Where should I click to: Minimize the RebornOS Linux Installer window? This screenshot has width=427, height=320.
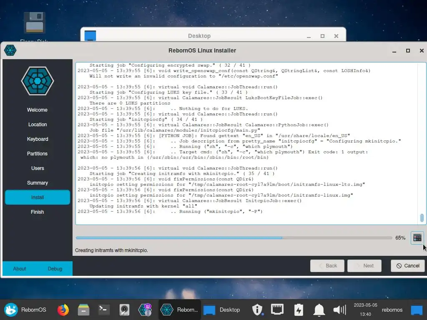point(394,50)
